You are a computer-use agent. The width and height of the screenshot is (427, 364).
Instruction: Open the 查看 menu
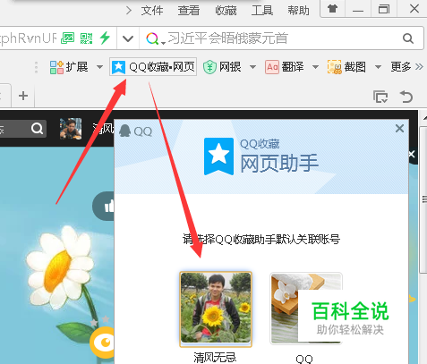pyautogui.click(x=189, y=11)
